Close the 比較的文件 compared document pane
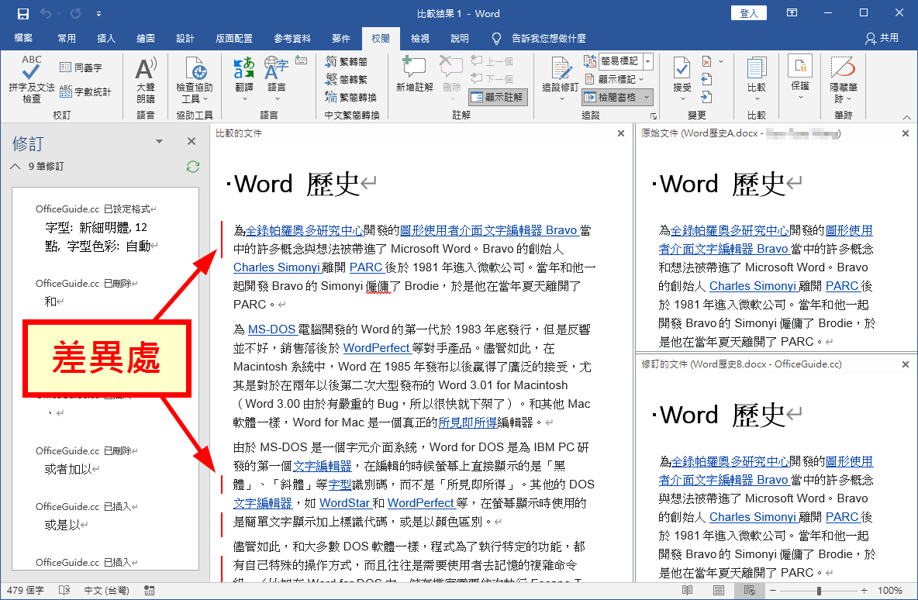918x600 pixels. pos(621,133)
